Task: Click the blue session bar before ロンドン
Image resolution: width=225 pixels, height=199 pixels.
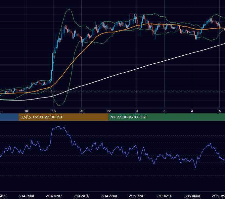Action: pos(9,117)
